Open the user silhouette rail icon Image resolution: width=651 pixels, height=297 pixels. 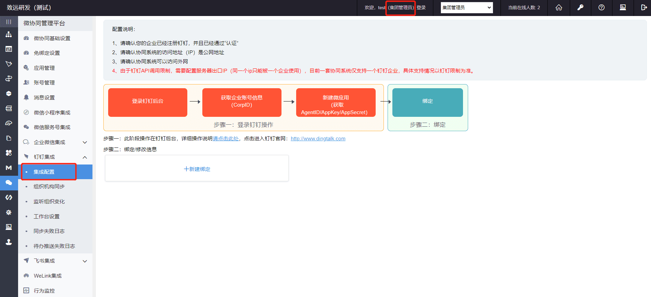[9, 242]
